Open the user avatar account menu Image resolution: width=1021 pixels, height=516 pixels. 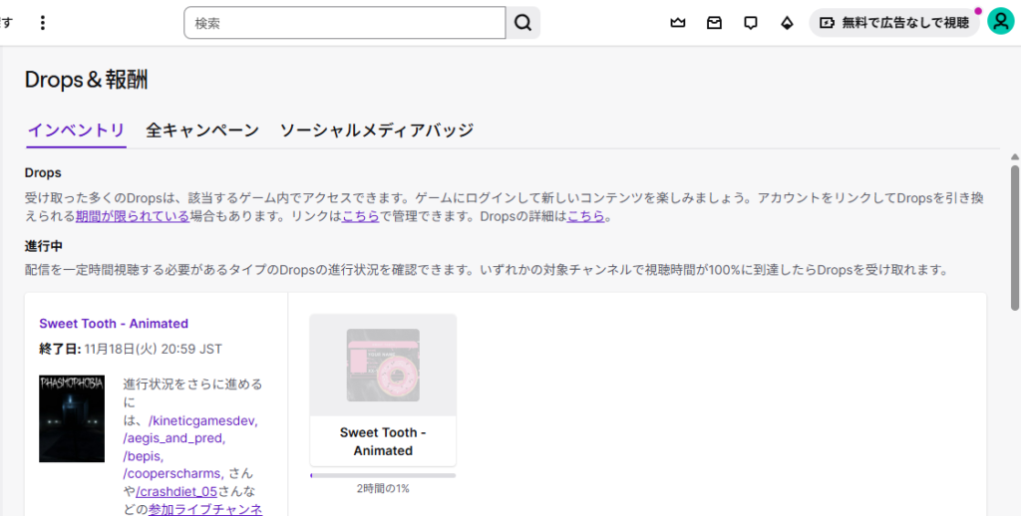click(x=1000, y=22)
